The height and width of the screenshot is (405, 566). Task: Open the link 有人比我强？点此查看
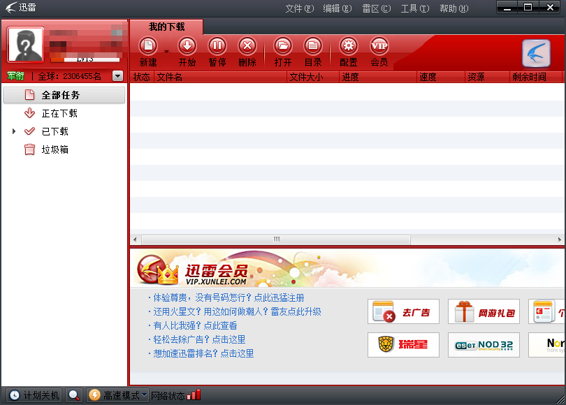tap(195, 325)
